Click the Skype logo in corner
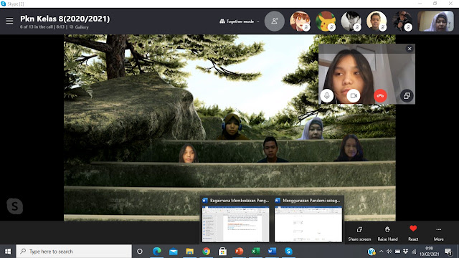This screenshot has height=258, width=459. [x=14, y=206]
